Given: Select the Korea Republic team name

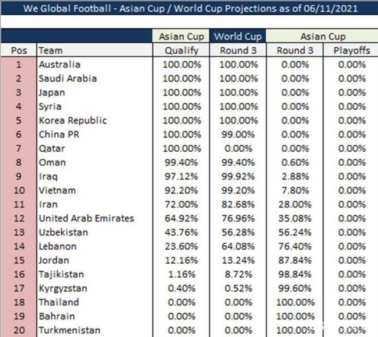Looking at the screenshot, I should point(73,120).
